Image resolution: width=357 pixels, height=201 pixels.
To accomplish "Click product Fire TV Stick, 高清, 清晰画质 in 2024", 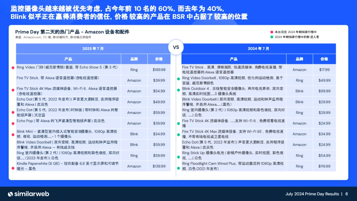I will 232,70.
